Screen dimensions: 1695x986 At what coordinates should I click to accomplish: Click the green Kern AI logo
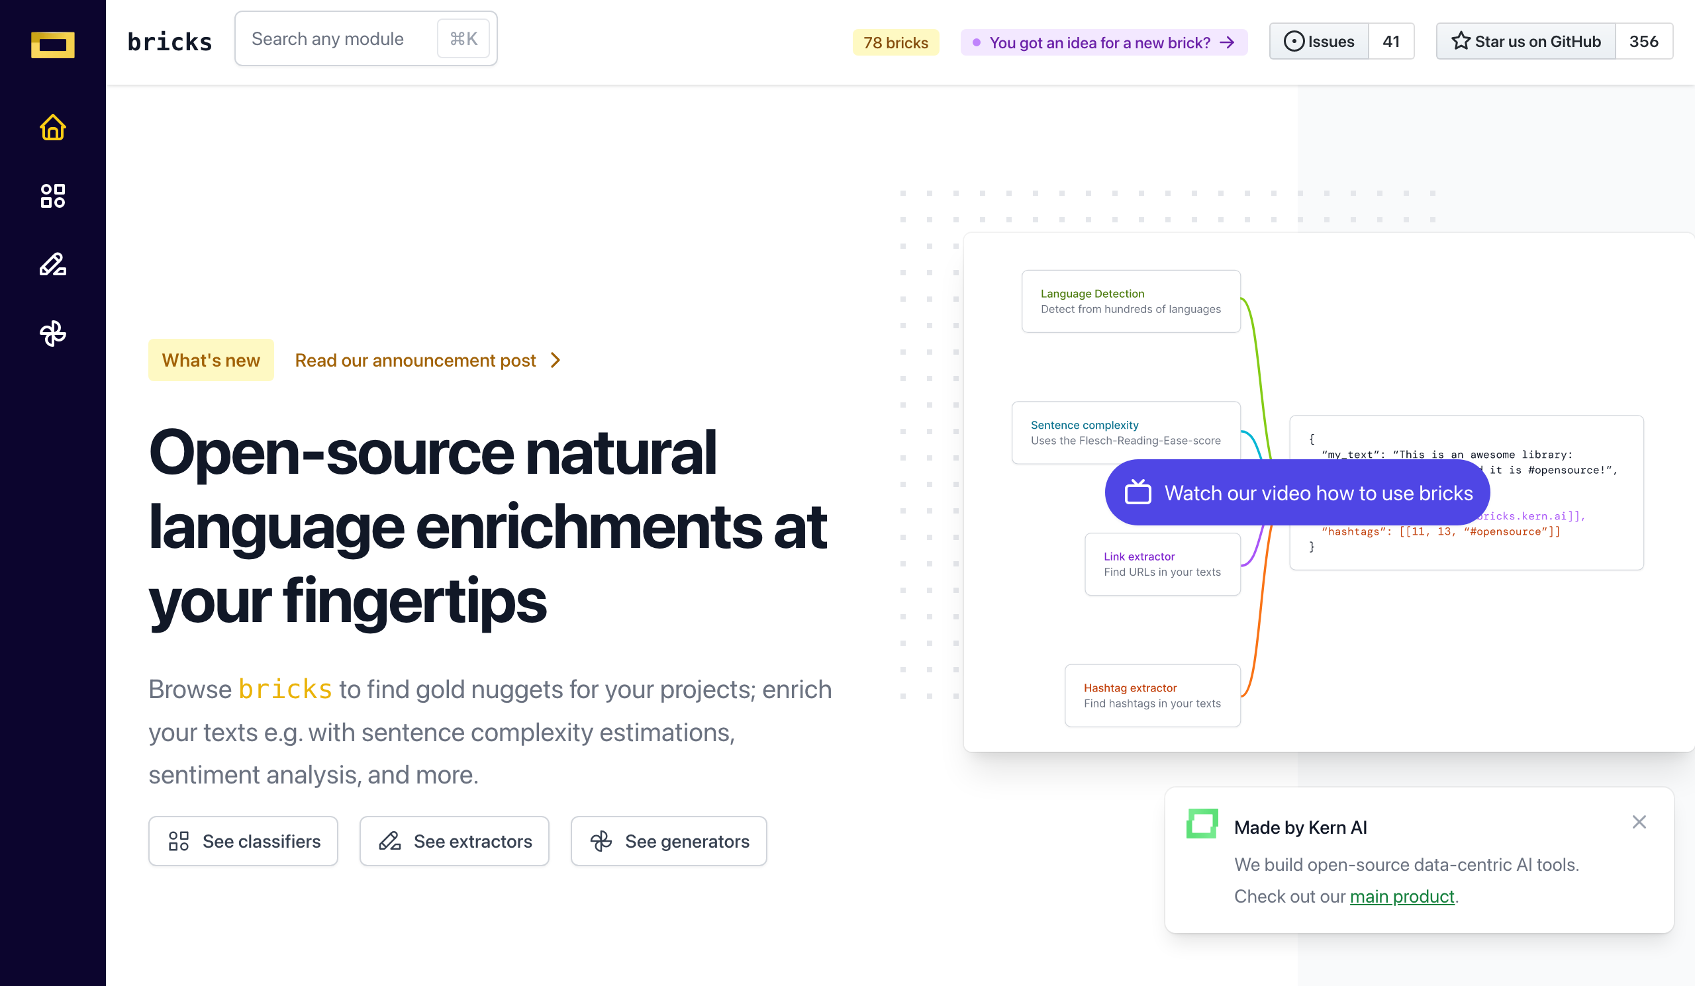[x=1202, y=823]
